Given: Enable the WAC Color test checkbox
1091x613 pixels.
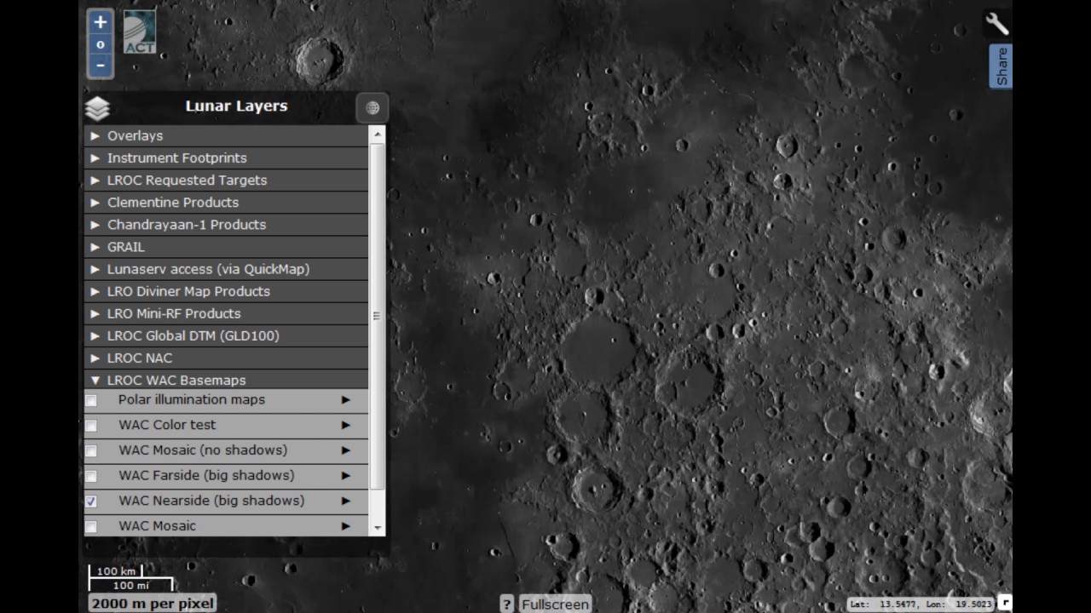Looking at the screenshot, I should click(x=91, y=426).
